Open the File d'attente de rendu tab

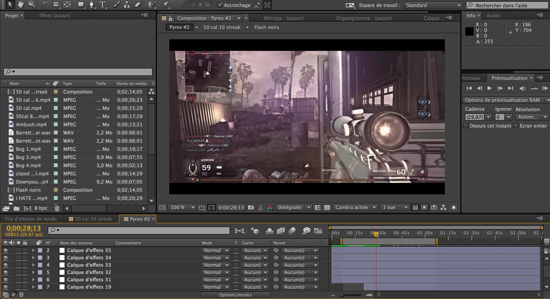point(31,219)
